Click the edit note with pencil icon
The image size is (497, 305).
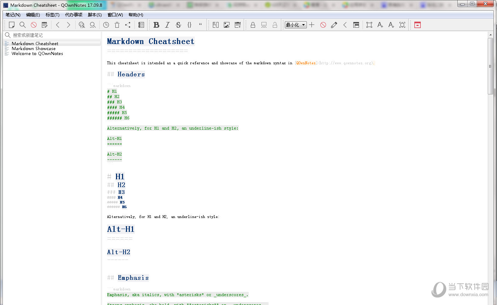click(44, 25)
